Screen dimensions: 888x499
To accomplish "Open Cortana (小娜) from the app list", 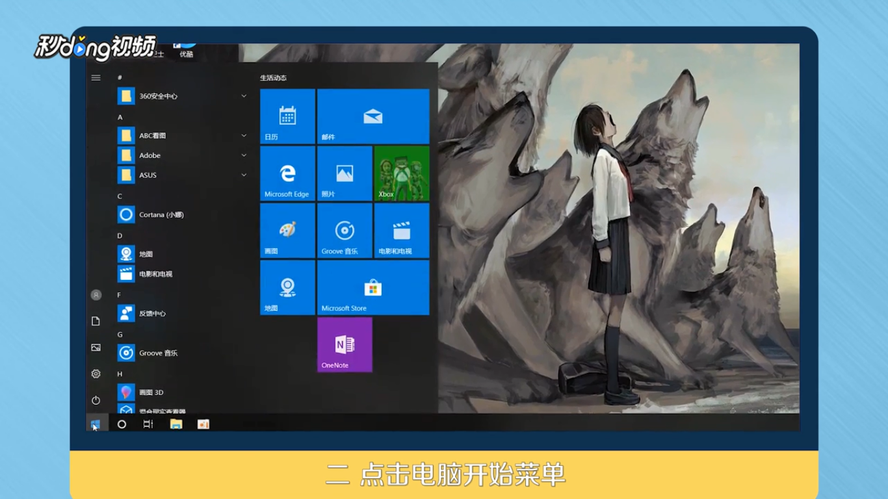I will coord(183,214).
